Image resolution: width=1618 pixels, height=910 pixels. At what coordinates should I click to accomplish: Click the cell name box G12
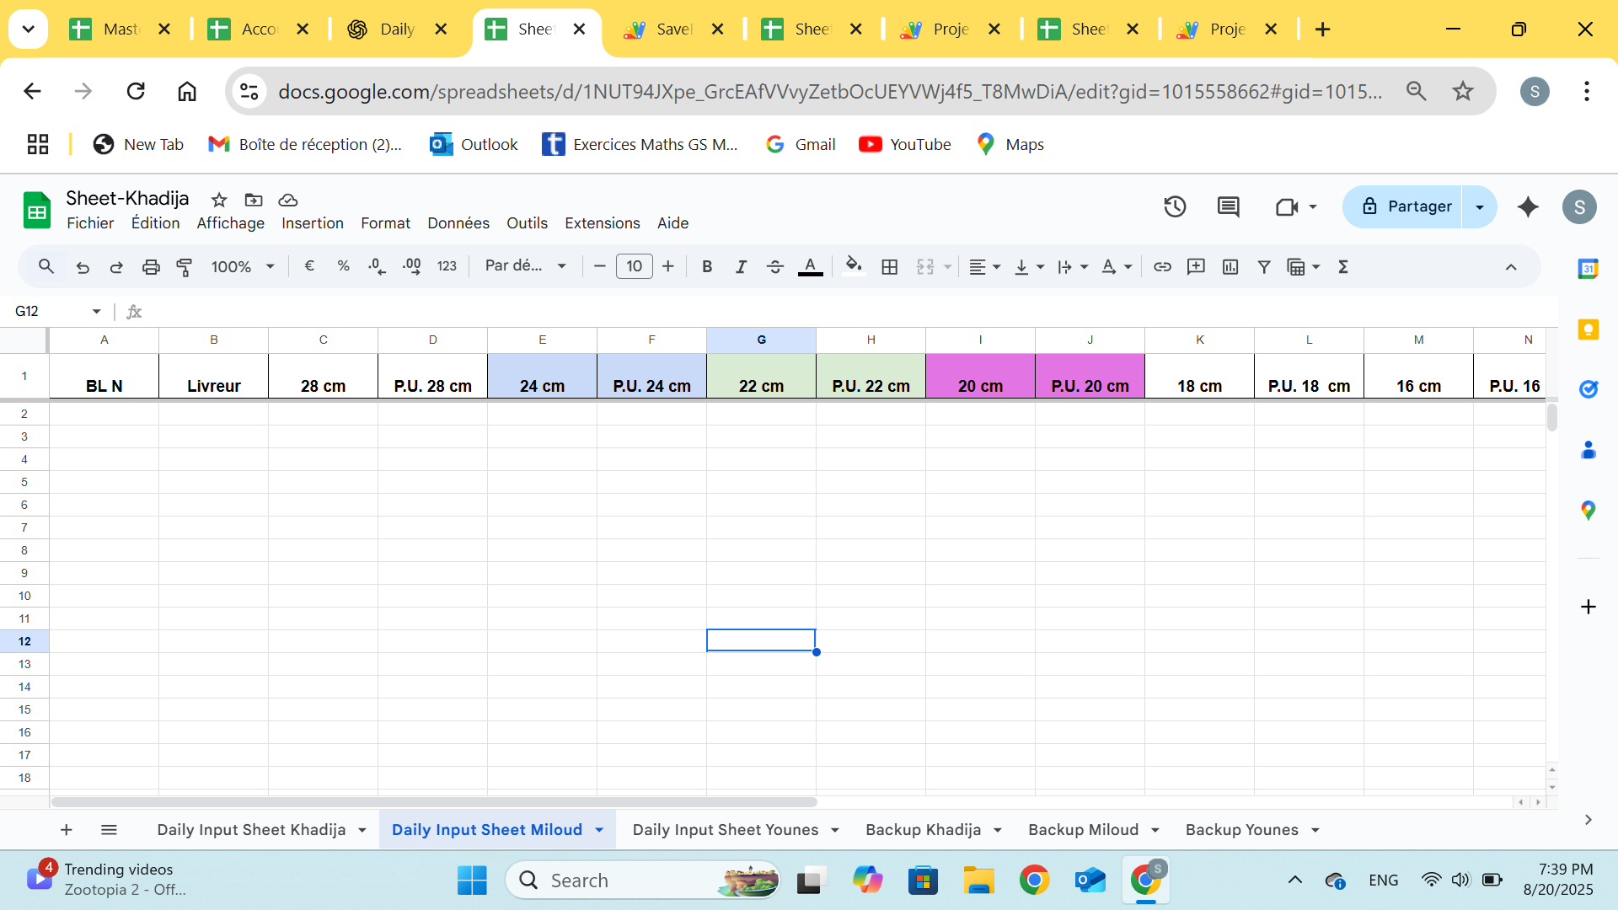pyautogui.click(x=51, y=312)
